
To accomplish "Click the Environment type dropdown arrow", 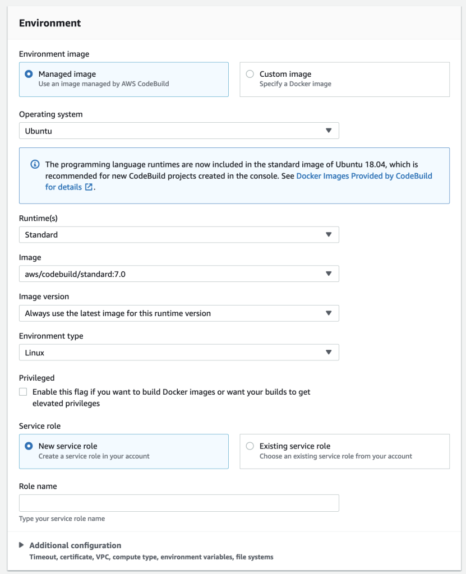I will (329, 352).
